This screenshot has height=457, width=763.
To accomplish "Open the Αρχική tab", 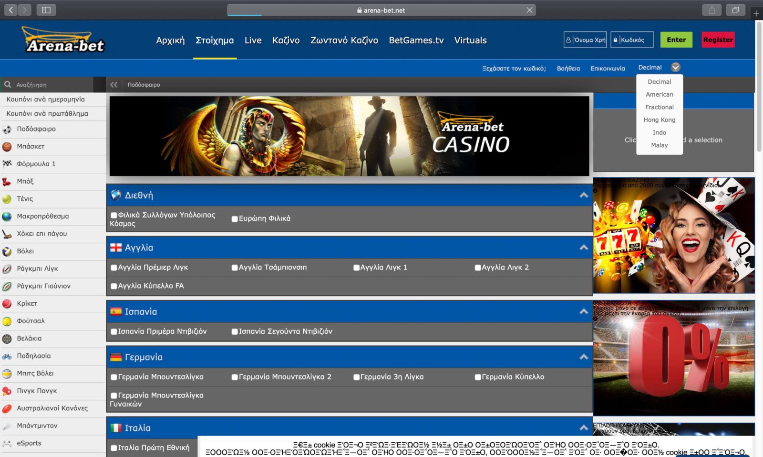I will pos(170,40).
